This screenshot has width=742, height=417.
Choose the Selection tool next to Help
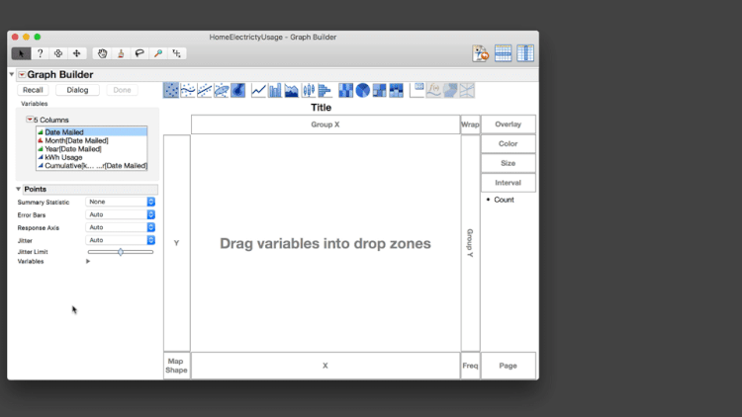pos(58,53)
